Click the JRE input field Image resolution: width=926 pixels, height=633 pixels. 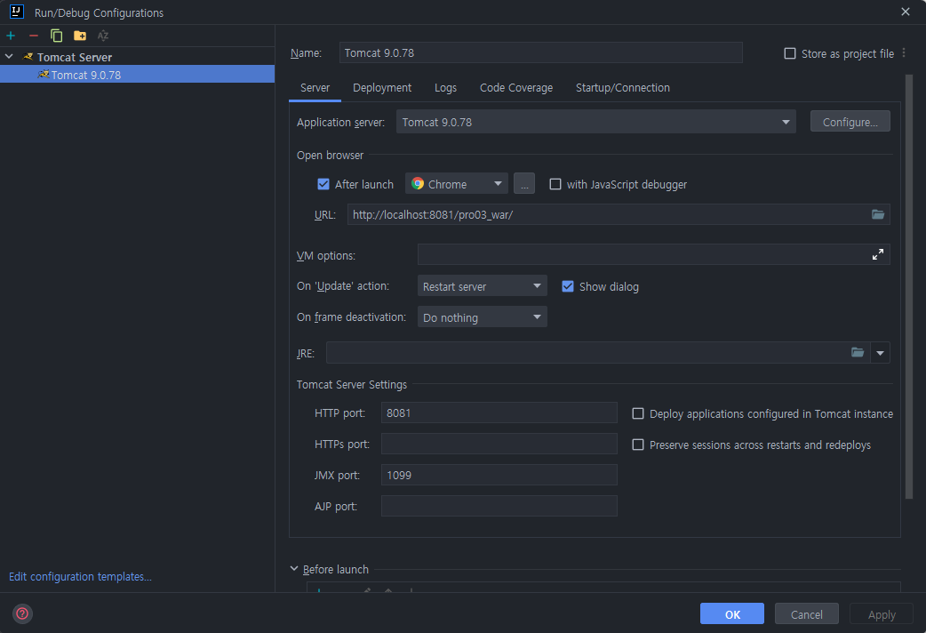pyautogui.click(x=598, y=353)
